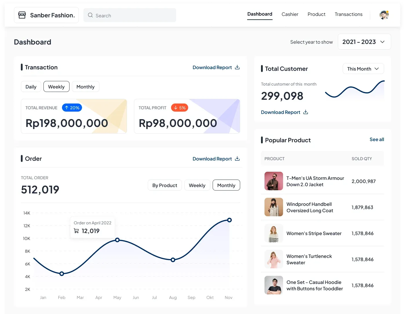The width and height of the screenshot is (405, 314).
Task: Click the Total Profit Rp98,000,000 card
Action: tap(187, 116)
